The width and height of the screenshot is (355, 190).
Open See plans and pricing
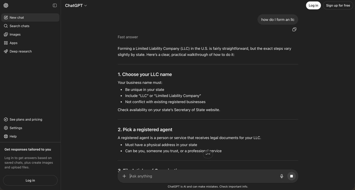coord(30,120)
